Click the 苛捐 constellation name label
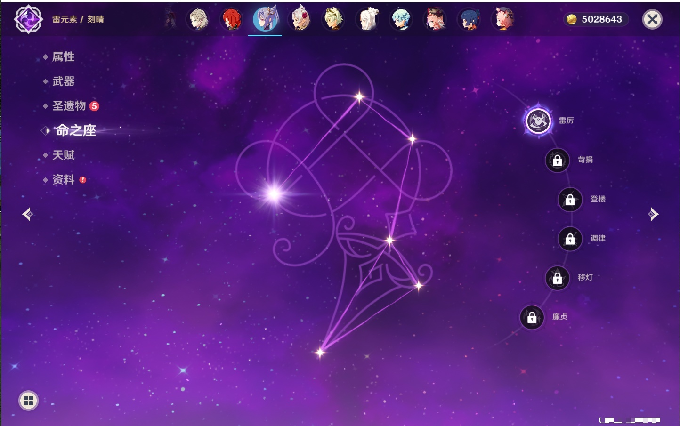The image size is (680, 426). tap(585, 160)
